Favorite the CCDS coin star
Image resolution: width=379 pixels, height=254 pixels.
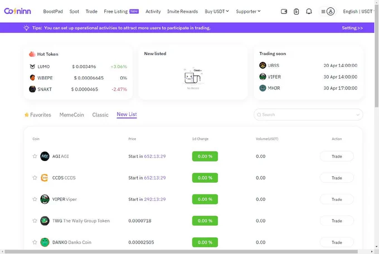click(x=35, y=178)
